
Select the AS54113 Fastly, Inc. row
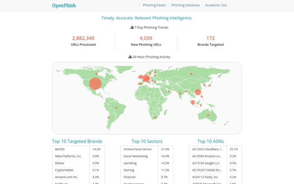tap(216, 177)
